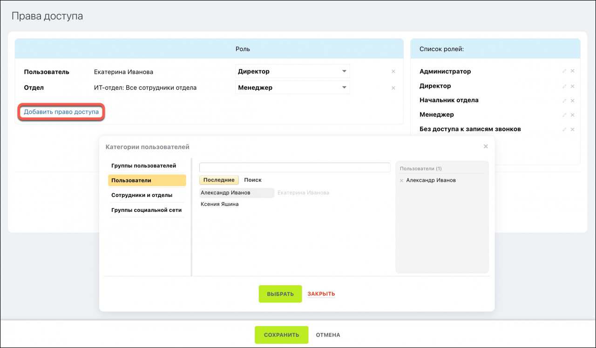Select Александр Иванов in recent list
The image size is (596, 348).
(237, 193)
